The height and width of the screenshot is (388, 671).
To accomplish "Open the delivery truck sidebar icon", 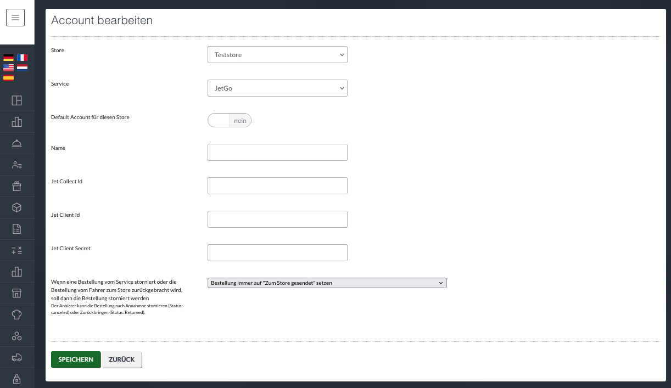I will (x=16, y=357).
